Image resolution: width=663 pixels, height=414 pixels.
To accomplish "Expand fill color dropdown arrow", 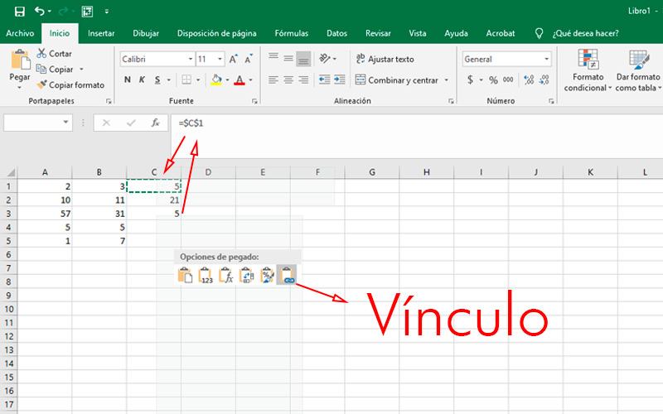I will click(227, 79).
